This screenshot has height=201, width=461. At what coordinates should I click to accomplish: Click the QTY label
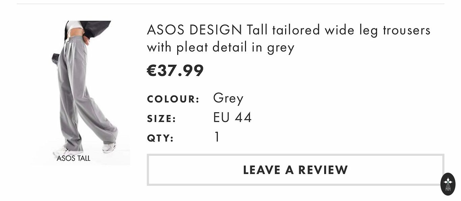point(160,138)
